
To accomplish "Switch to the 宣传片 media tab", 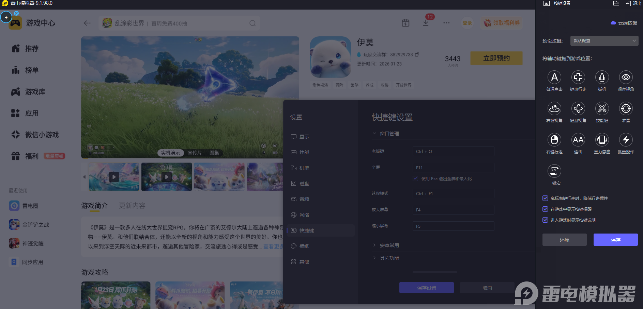I will 195,153.
